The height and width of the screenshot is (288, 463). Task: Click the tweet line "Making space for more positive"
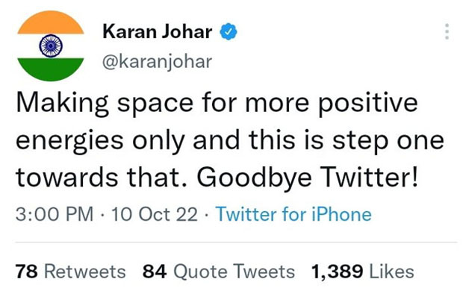pos(217,103)
